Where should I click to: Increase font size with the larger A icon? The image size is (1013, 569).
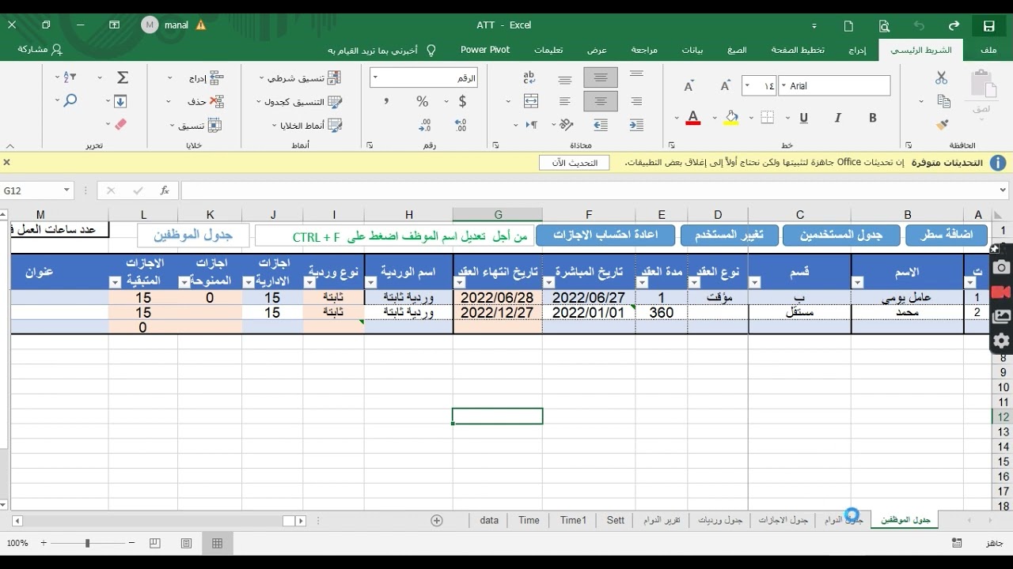point(727,85)
